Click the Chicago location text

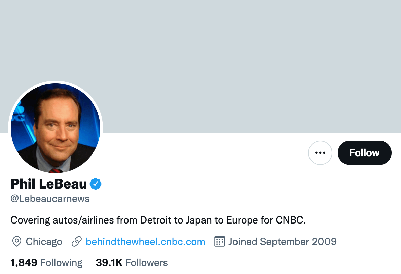coord(44,242)
